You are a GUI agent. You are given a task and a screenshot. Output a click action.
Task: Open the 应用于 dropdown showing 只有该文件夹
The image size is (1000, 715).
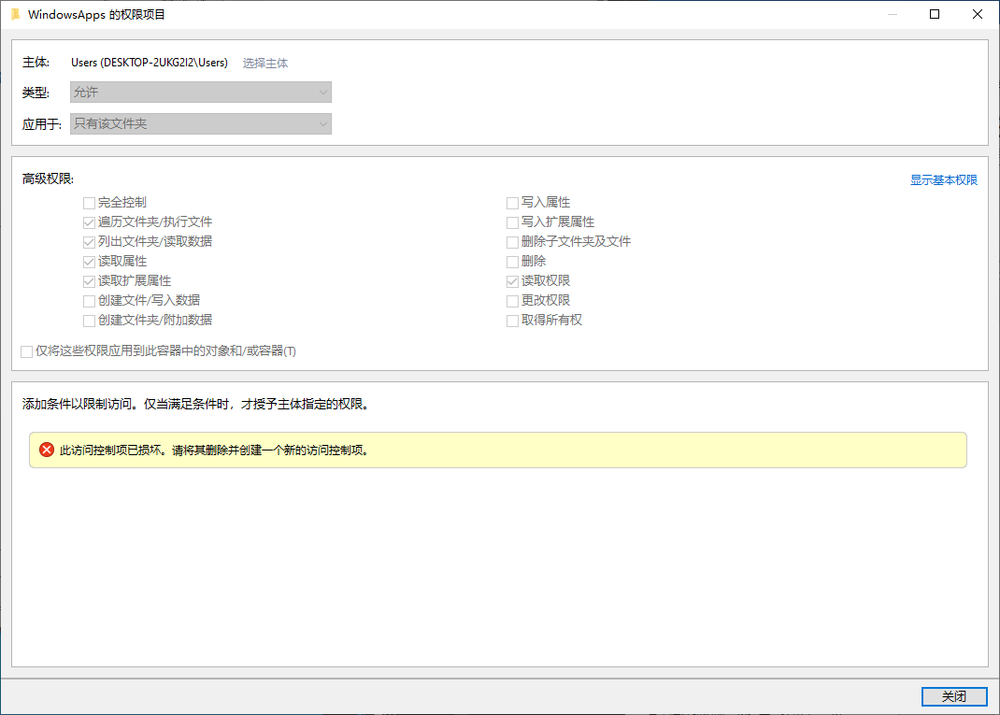pos(200,123)
